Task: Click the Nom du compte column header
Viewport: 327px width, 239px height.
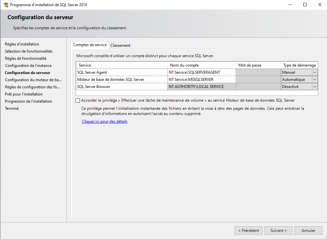Action: coord(201,65)
